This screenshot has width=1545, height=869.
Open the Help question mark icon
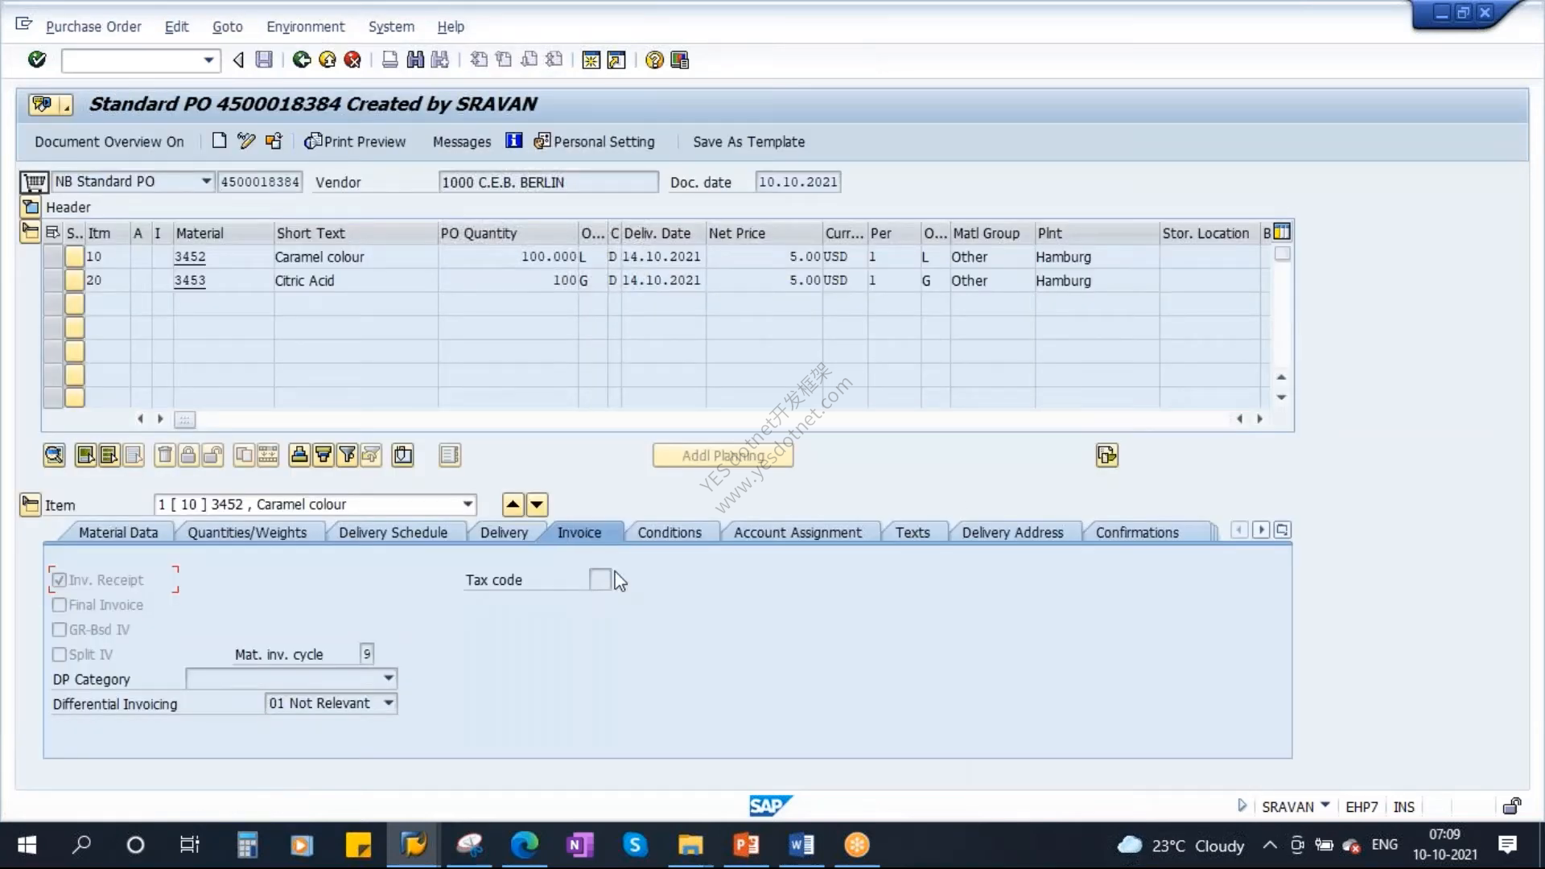click(654, 60)
